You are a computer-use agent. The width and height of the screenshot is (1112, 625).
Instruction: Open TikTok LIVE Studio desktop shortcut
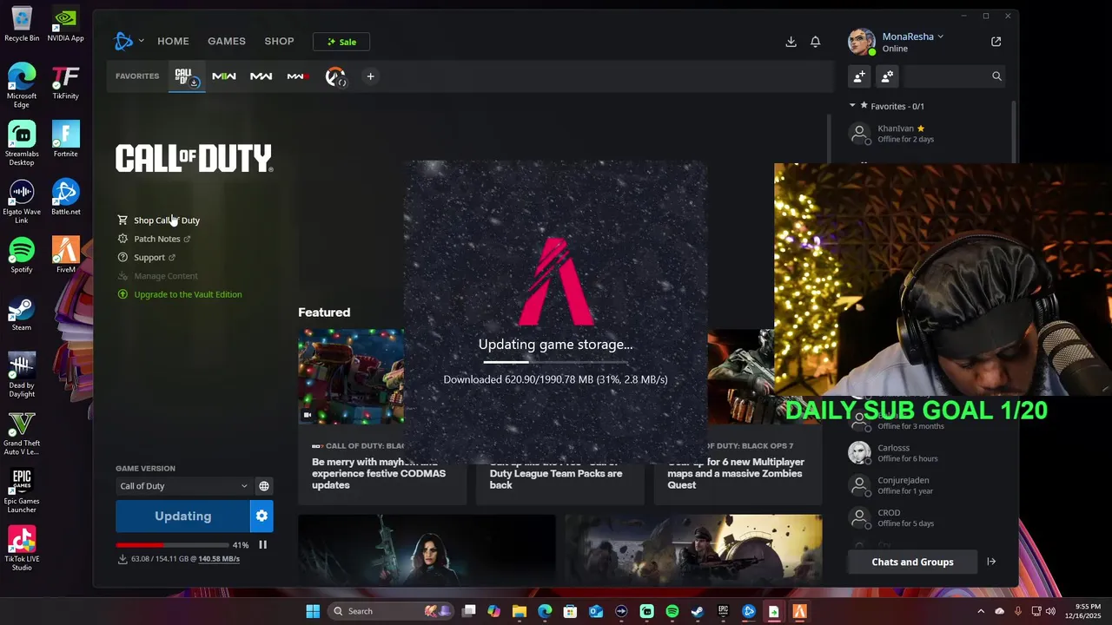coord(22,549)
